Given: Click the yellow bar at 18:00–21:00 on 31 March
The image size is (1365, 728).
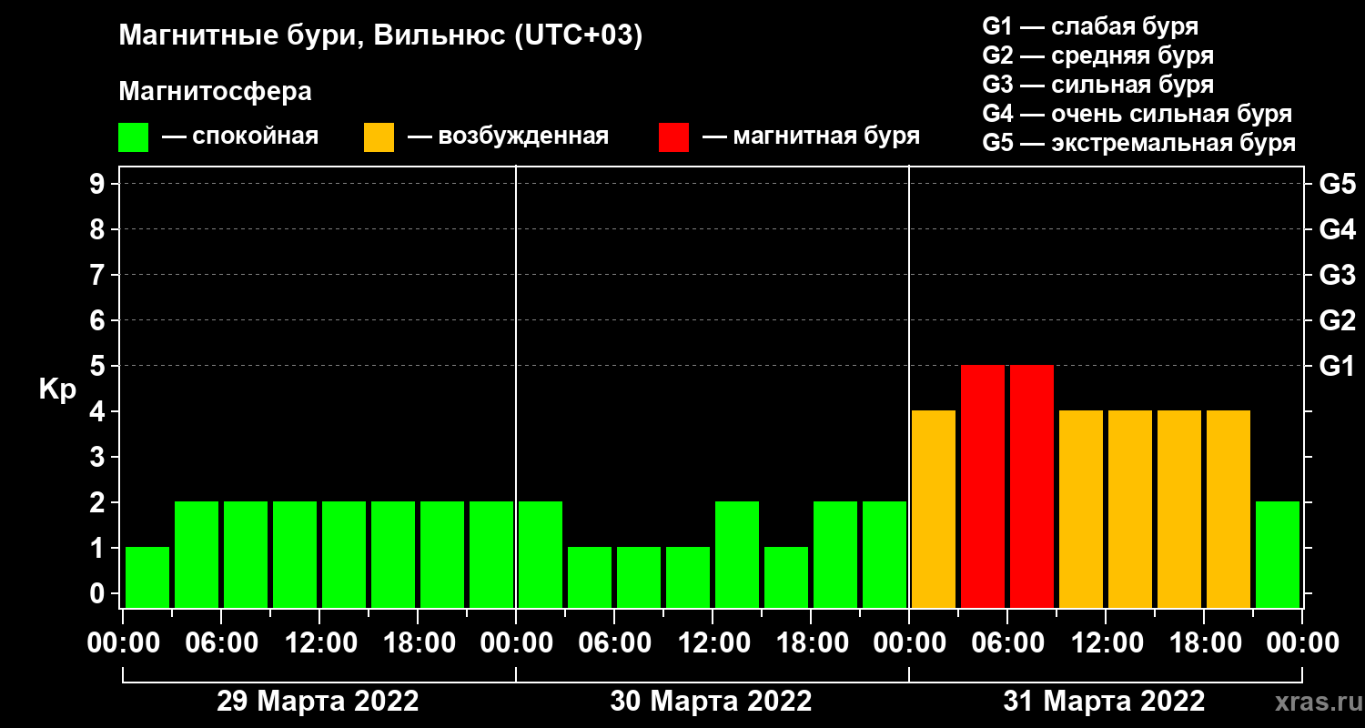Looking at the screenshot, I should point(1228,509).
